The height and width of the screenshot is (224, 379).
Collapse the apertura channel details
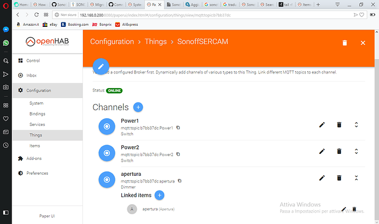356,178
